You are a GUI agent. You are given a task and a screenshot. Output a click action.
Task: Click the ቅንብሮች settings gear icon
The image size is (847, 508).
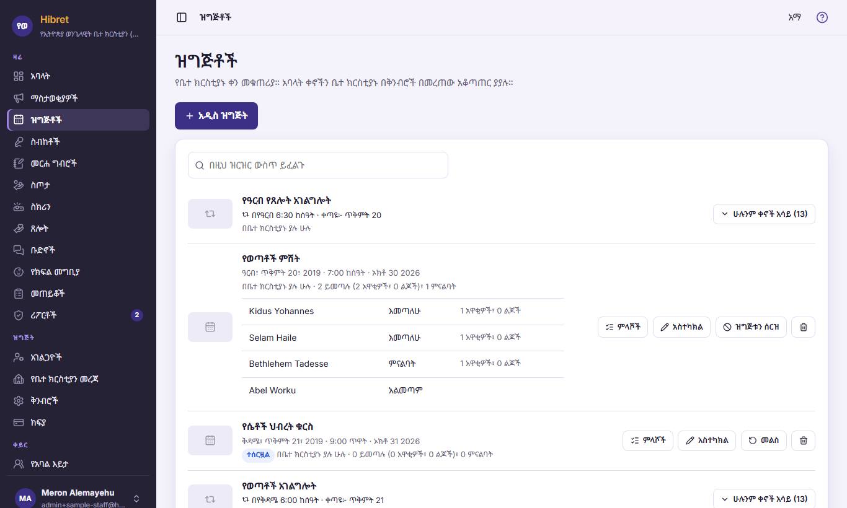(19, 401)
